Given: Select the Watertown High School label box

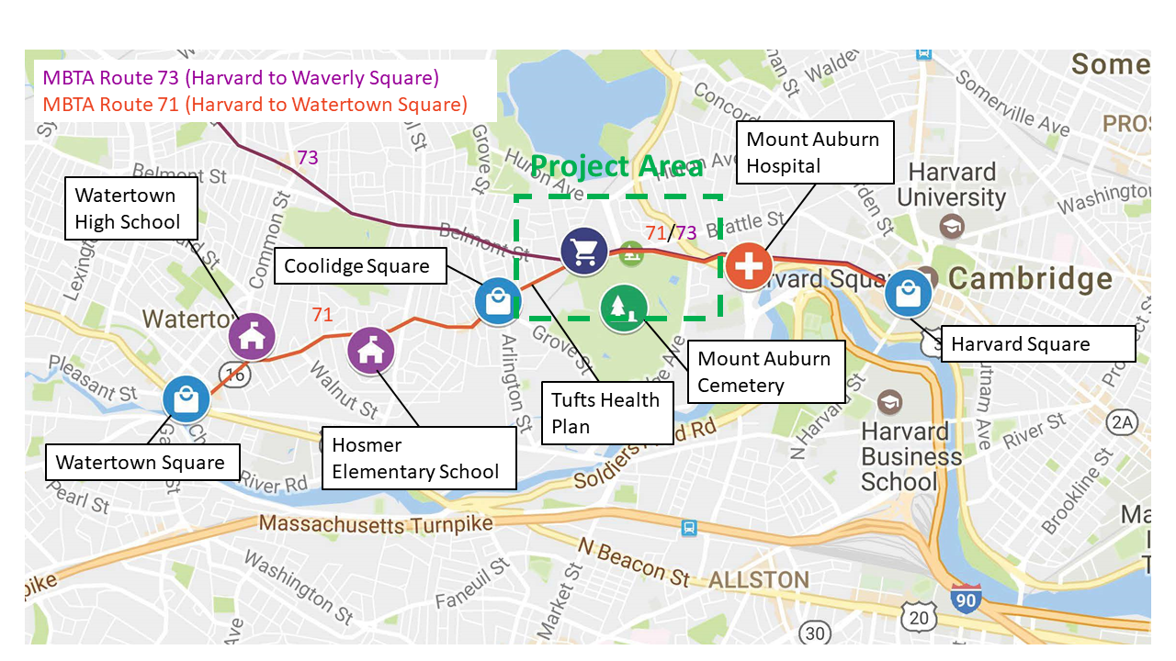Looking at the screenshot, I should point(132,209).
